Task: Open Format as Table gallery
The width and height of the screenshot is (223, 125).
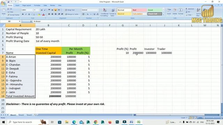Action: pyautogui.click(x=113, y=12)
